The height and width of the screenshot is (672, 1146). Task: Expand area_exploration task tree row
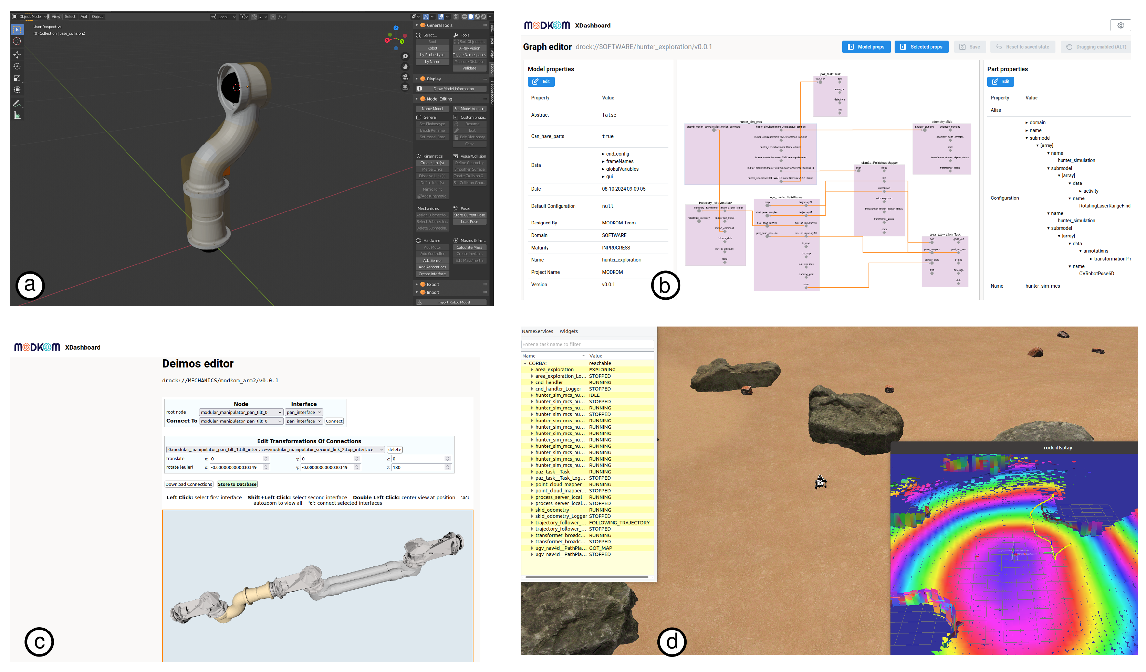point(532,370)
